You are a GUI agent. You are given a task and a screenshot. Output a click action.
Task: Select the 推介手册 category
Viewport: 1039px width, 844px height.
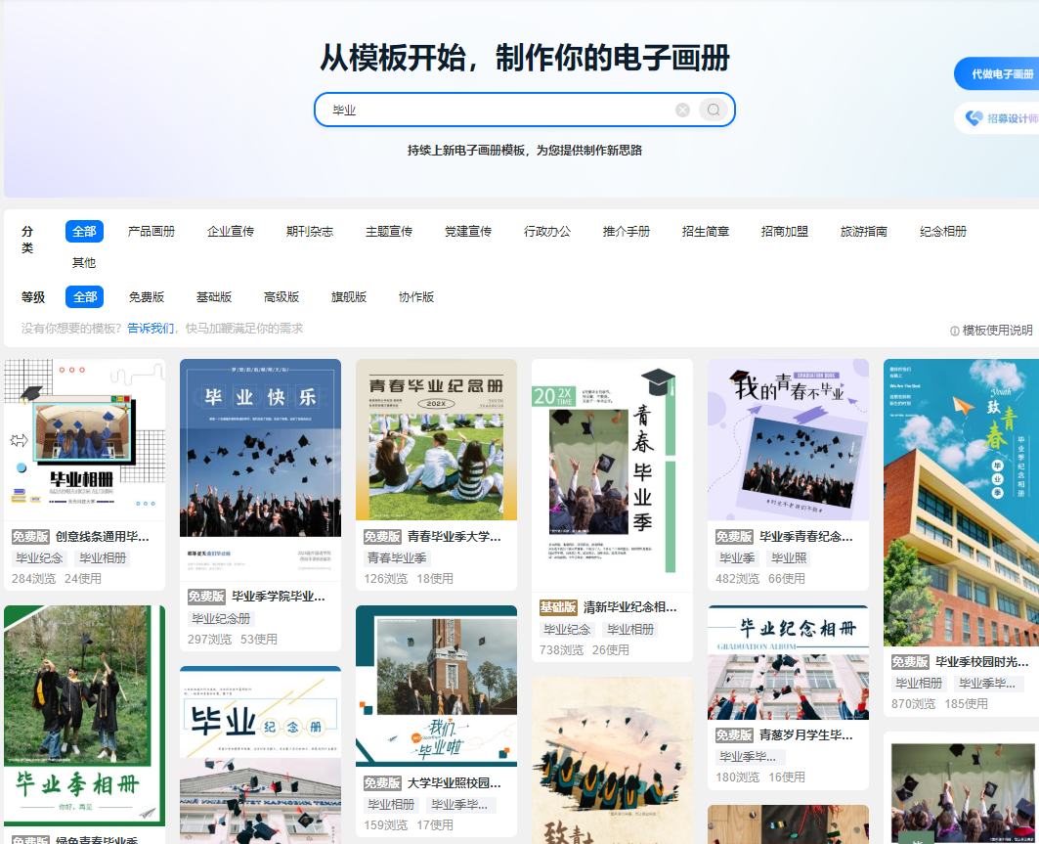pyautogui.click(x=627, y=232)
